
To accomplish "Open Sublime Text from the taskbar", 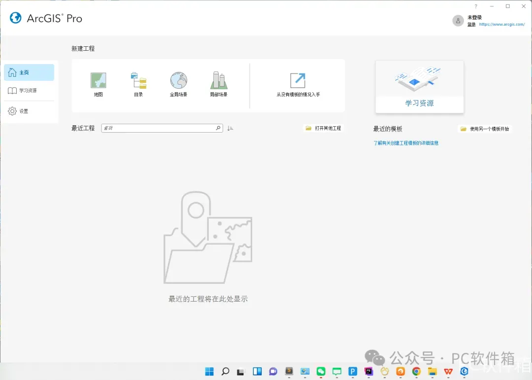I will point(289,371).
